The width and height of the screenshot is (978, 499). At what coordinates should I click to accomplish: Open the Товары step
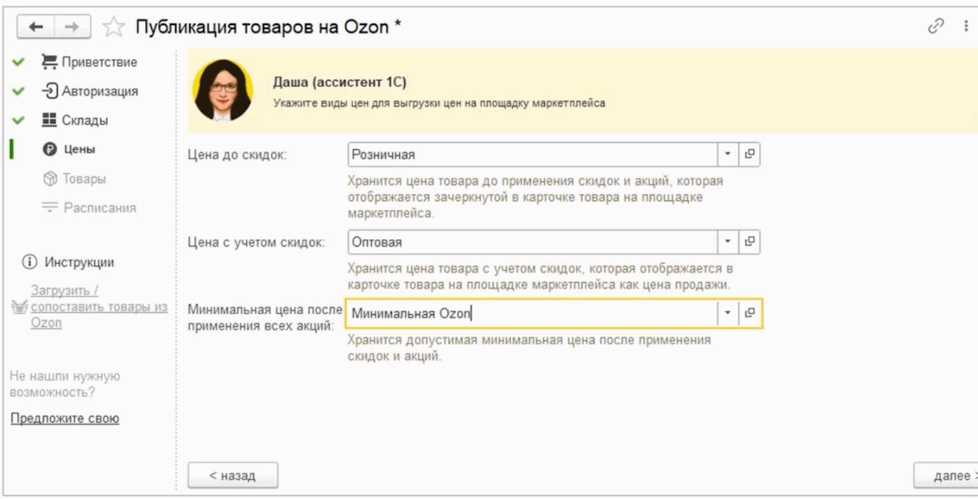[x=84, y=179]
